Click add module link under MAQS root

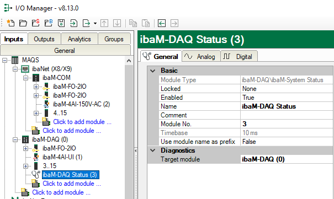pos(61,192)
